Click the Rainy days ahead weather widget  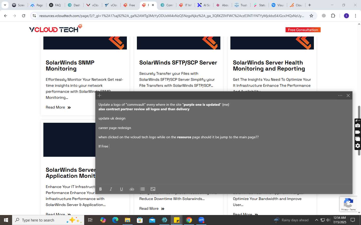[291, 220]
